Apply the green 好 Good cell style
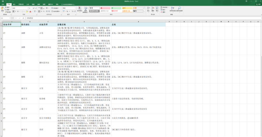This screenshot has width=262, height=137. coord(116,8)
